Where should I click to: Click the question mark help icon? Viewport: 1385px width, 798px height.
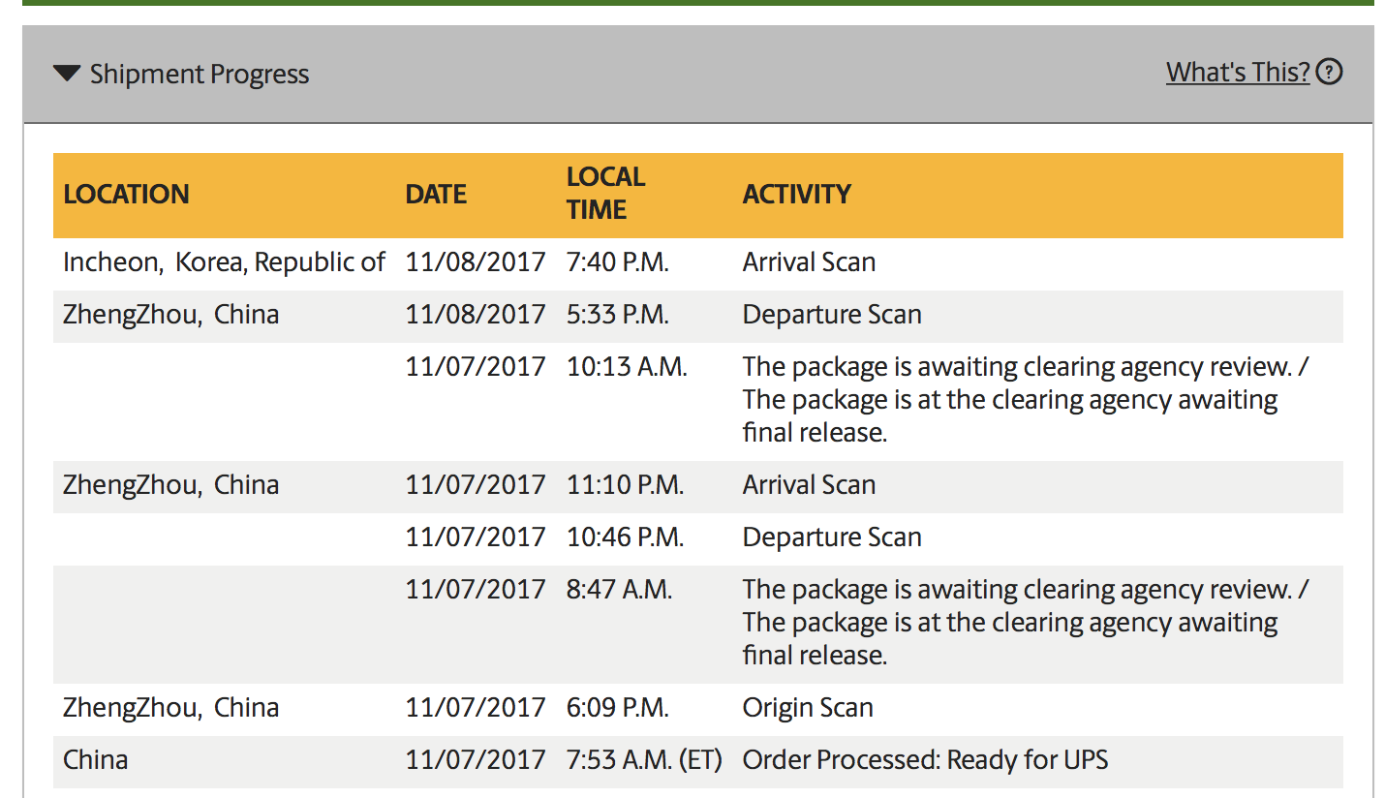[1330, 73]
